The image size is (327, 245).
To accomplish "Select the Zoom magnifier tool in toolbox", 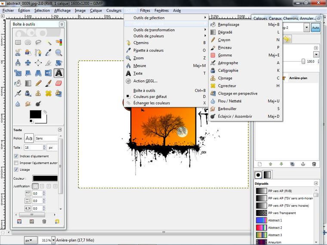I will pyautogui.click(x=59, y=52).
